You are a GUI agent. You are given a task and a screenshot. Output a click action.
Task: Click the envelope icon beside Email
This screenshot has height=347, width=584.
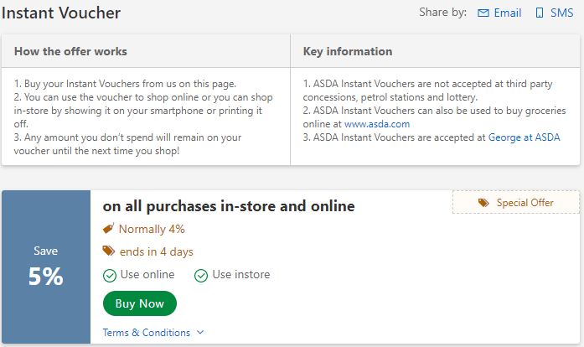[483, 13]
